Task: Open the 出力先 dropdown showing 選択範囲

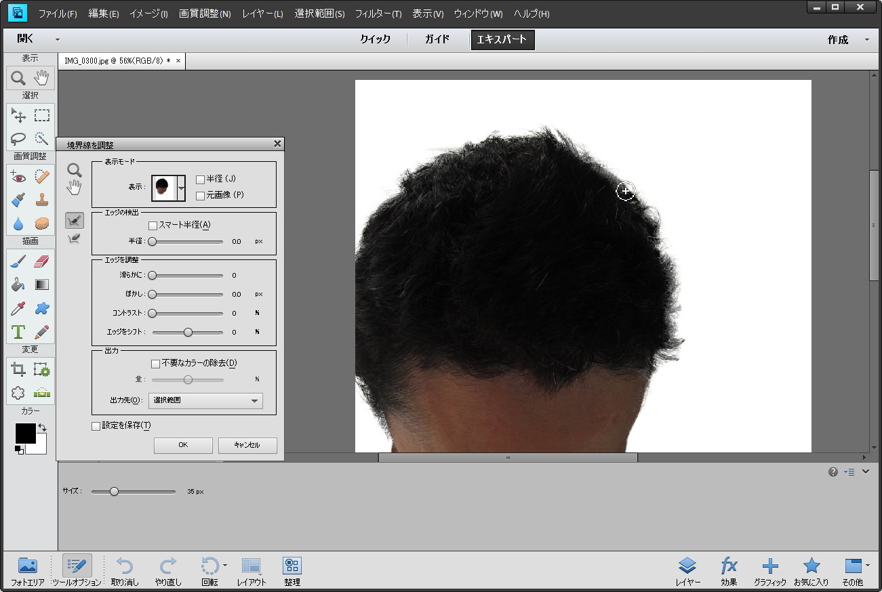Action: pyautogui.click(x=205, y=400)
